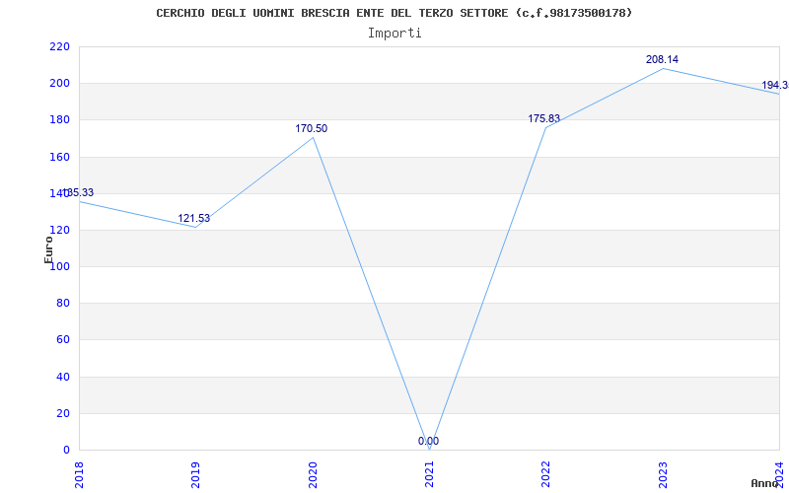Viewport: 789px width, 493px height.
Task: Click the 220 y-axis value
Action: click(59, 46)
